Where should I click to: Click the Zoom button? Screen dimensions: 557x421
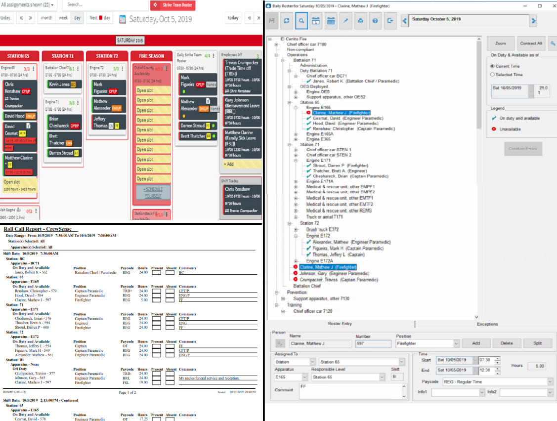[x=501, y=43]
